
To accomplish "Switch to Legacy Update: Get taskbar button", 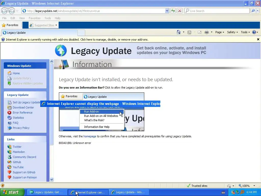I will 47,192.
